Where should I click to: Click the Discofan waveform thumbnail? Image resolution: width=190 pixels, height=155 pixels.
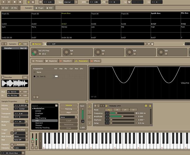15,83
